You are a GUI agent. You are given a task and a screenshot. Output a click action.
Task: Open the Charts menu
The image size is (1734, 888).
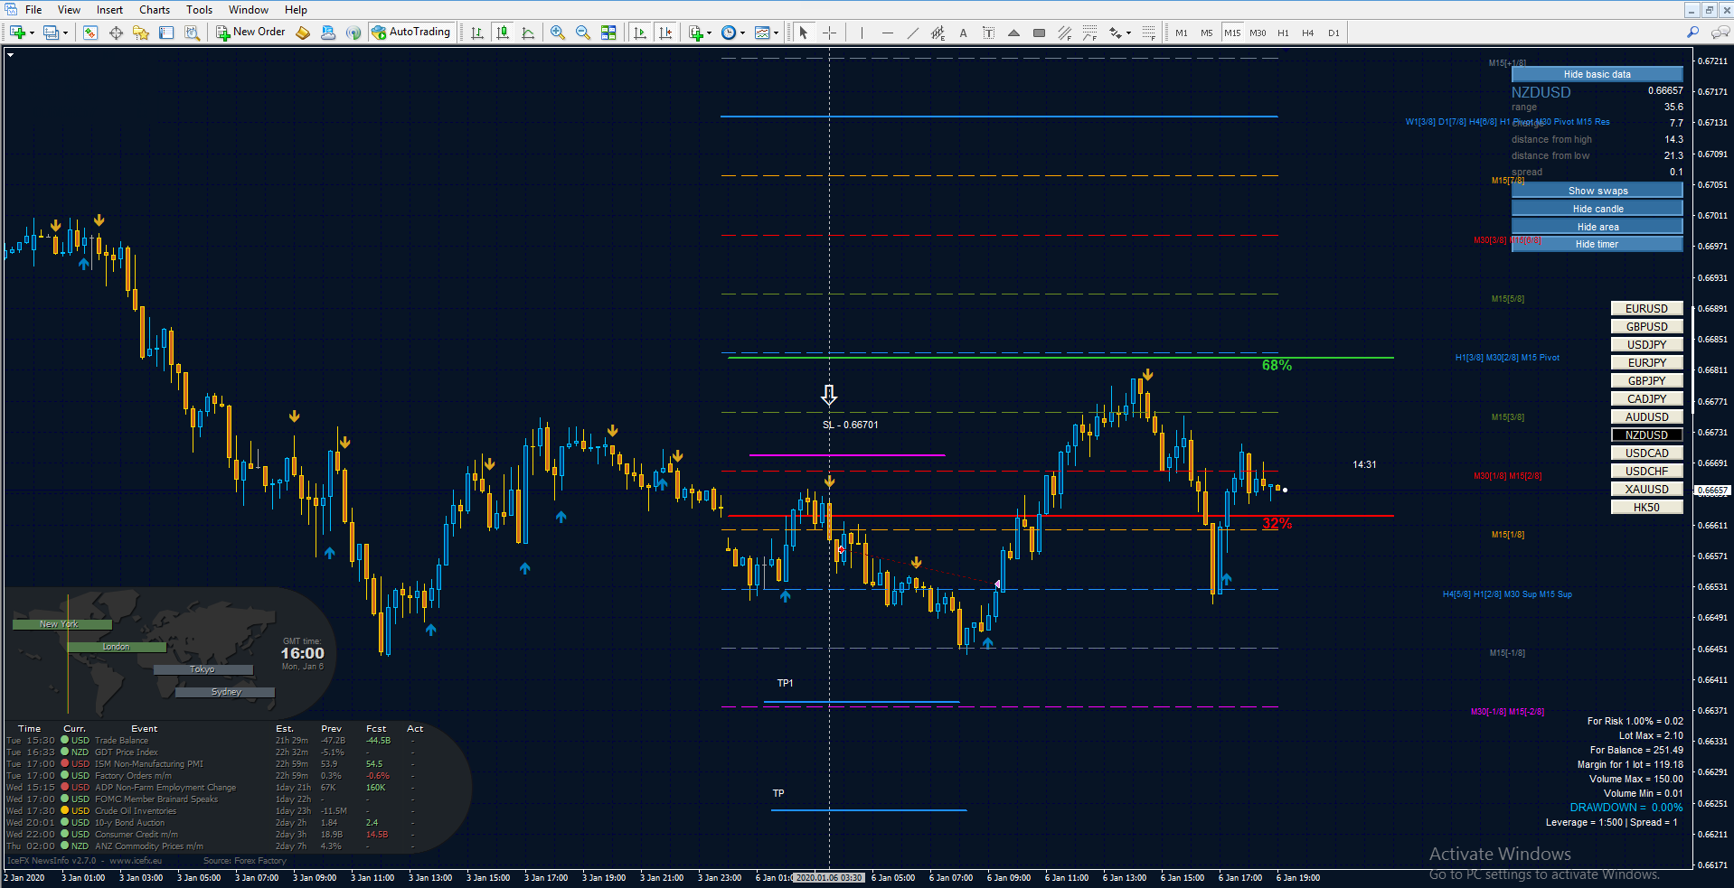155,10
